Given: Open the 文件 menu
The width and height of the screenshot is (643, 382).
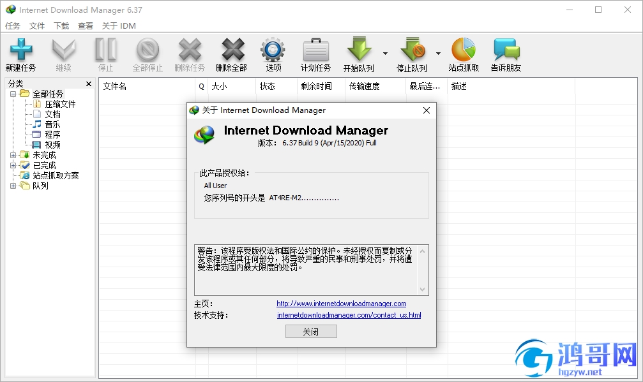Looking at the screenshot, I should pos(37,26).
